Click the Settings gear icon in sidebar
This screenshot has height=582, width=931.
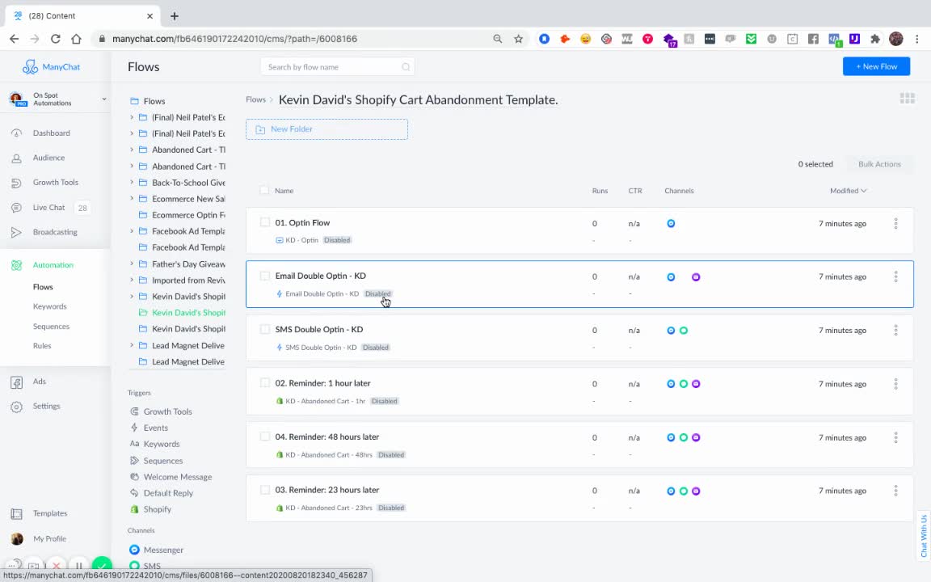pyautogui.click(x=16, y=407)
